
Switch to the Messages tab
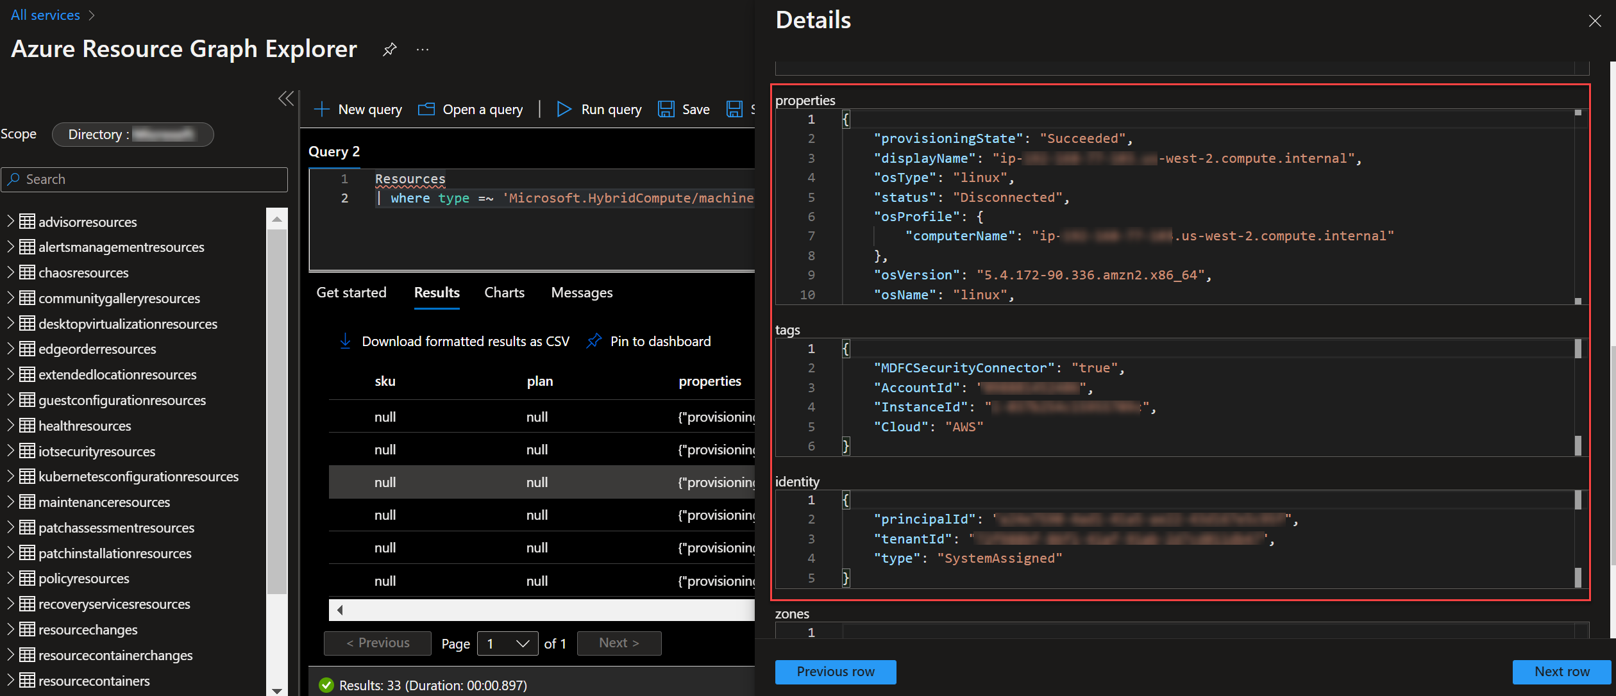point(582,292)
